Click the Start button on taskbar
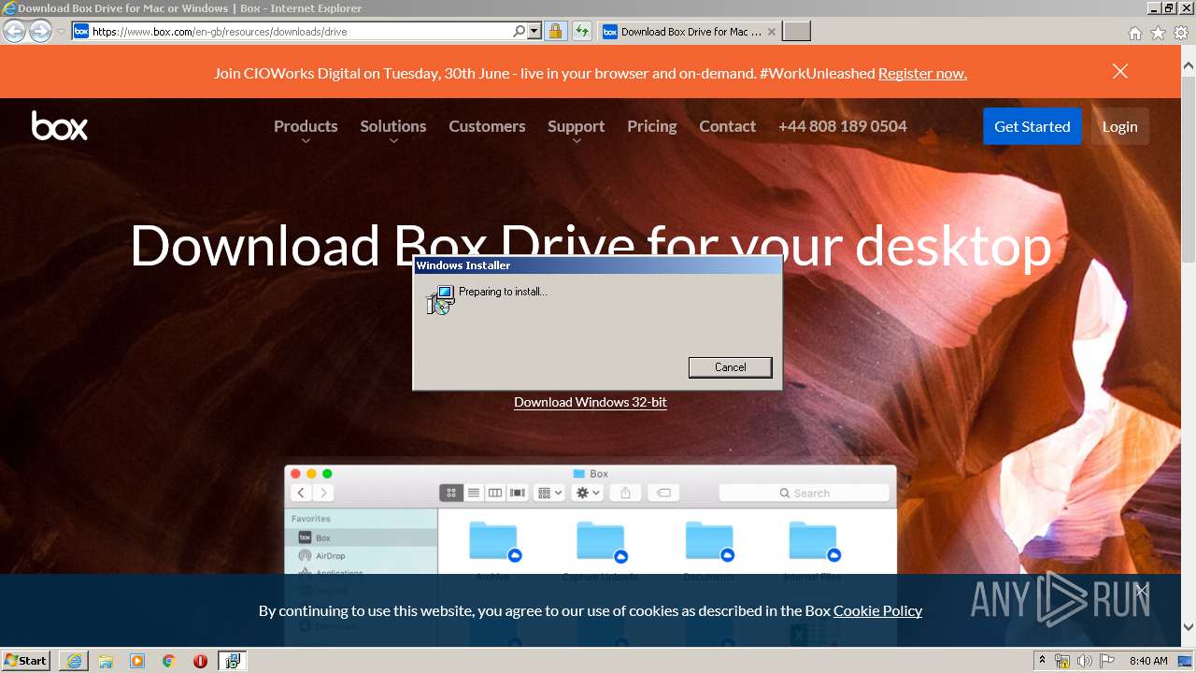The height and width of the screenshot is (673, 1196). 26,660
